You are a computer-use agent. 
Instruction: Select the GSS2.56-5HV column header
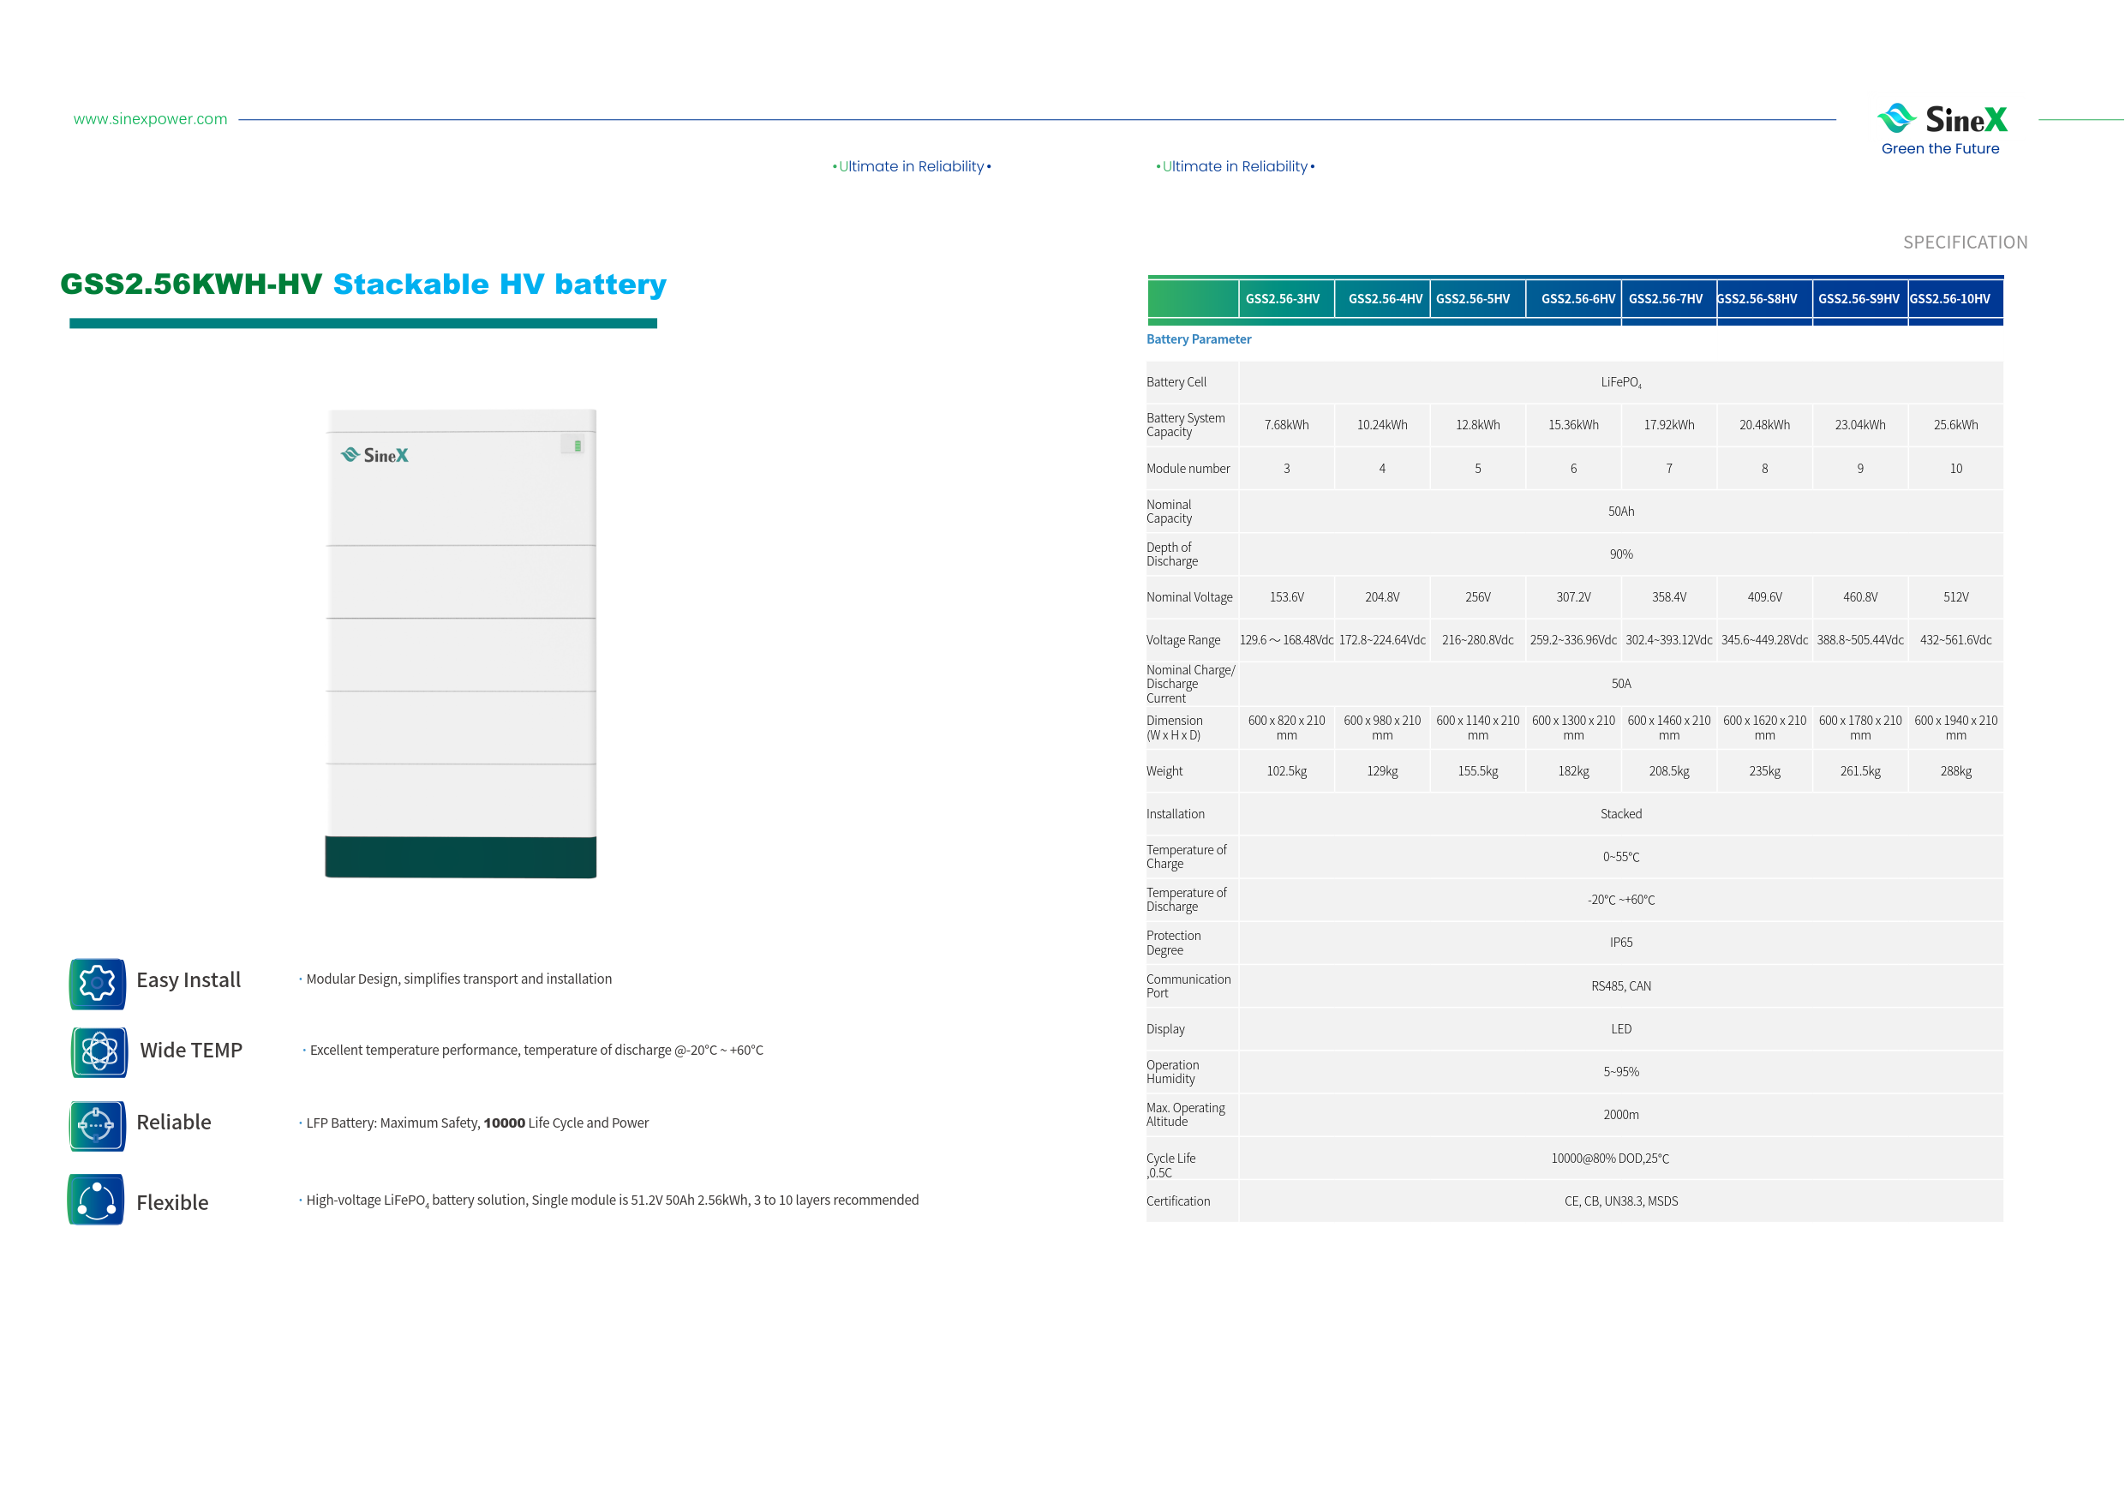click(x=1477, y=299)
